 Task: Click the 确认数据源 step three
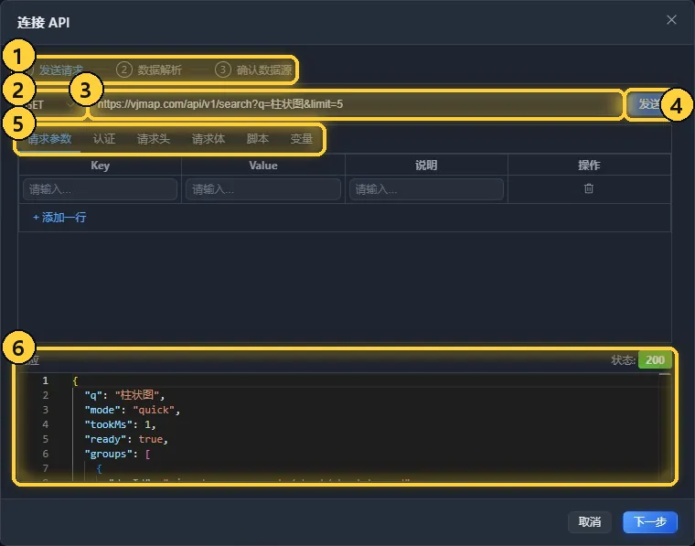(x=253, y=70)
